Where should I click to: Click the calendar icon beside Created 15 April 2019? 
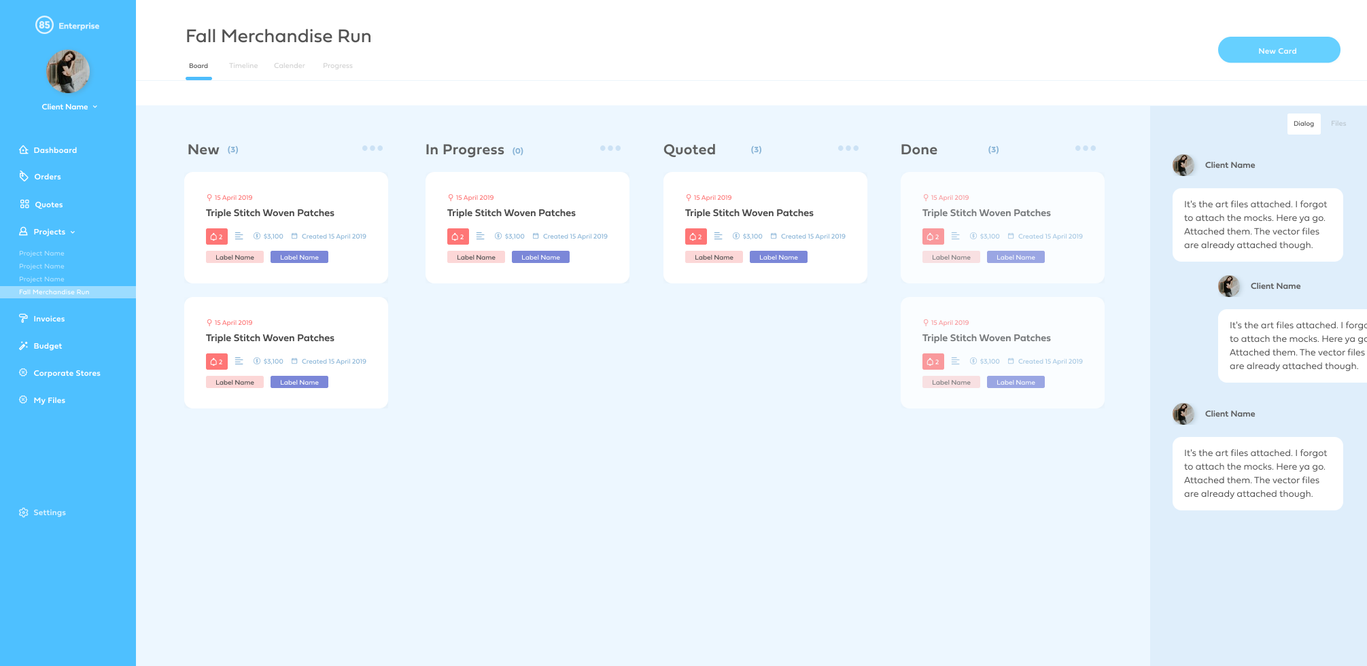pyautogui.click(x=295, y=236)
